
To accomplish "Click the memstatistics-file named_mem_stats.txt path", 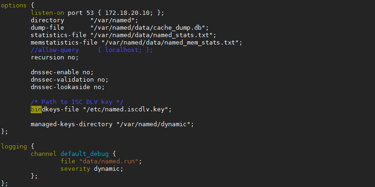I will [x=170, y=43].
